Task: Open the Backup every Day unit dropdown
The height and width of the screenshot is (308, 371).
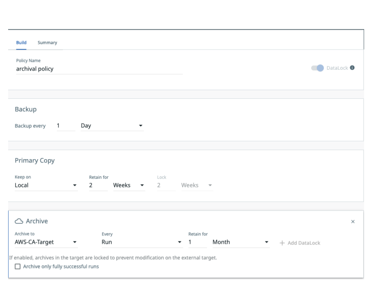Action: pyautogui.click(x=111, y=126)
